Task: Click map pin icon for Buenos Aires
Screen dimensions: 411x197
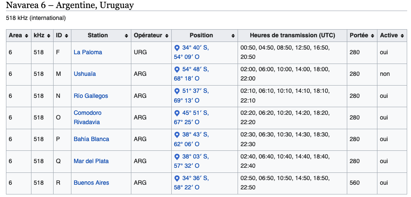Action: pyautogui.click(x=177, y=178)
